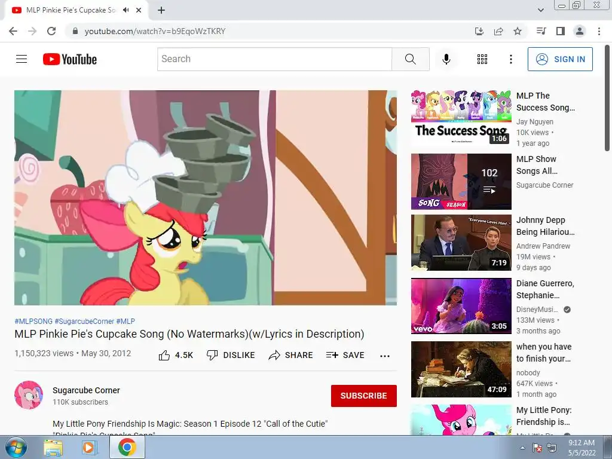
Task: Open the YouTube hamburger guide menu
Action: point(22,59)
